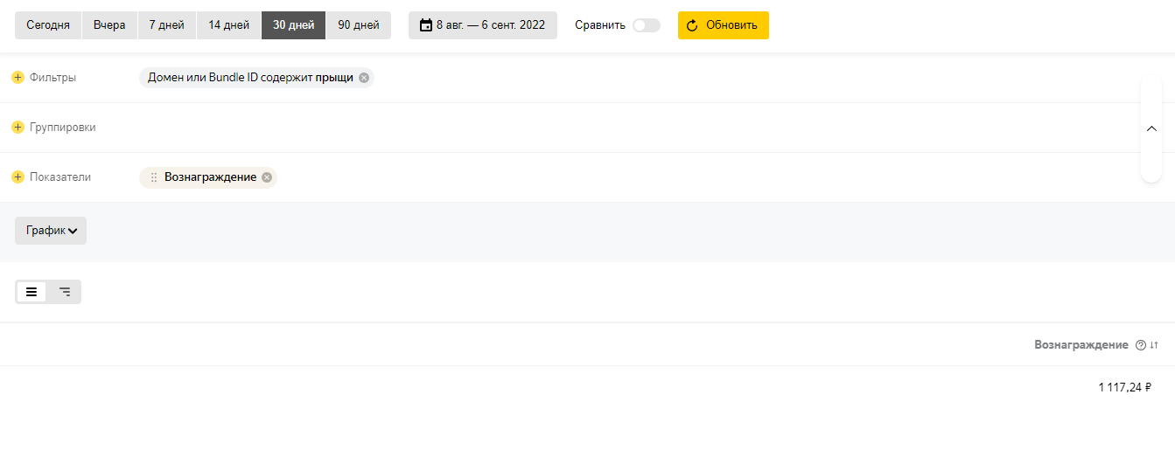
Task: Add a filter with Фильтры plus icon
Action: pos(17,78)
